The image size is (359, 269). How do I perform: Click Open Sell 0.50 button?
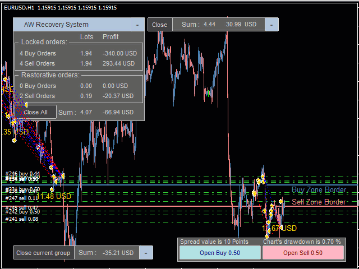click(x=303, y=253)
